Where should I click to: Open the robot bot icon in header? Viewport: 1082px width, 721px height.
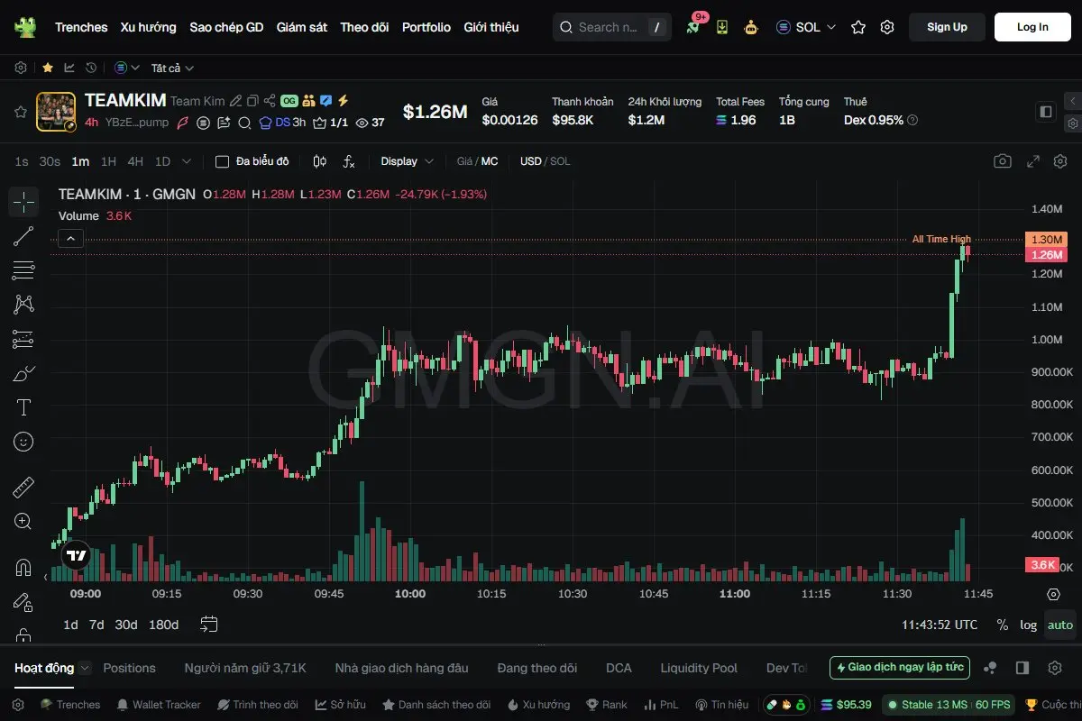(751, 27)
